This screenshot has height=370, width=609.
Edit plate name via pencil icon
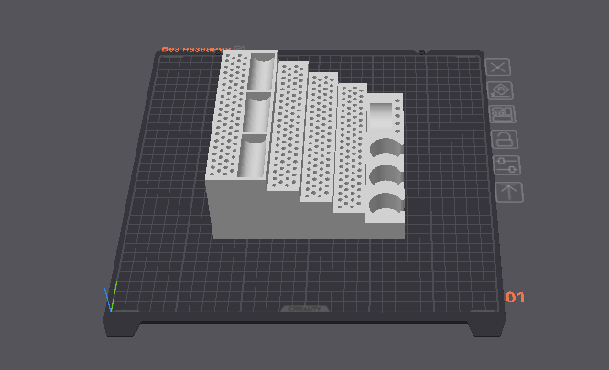click(x=239, y=48)
